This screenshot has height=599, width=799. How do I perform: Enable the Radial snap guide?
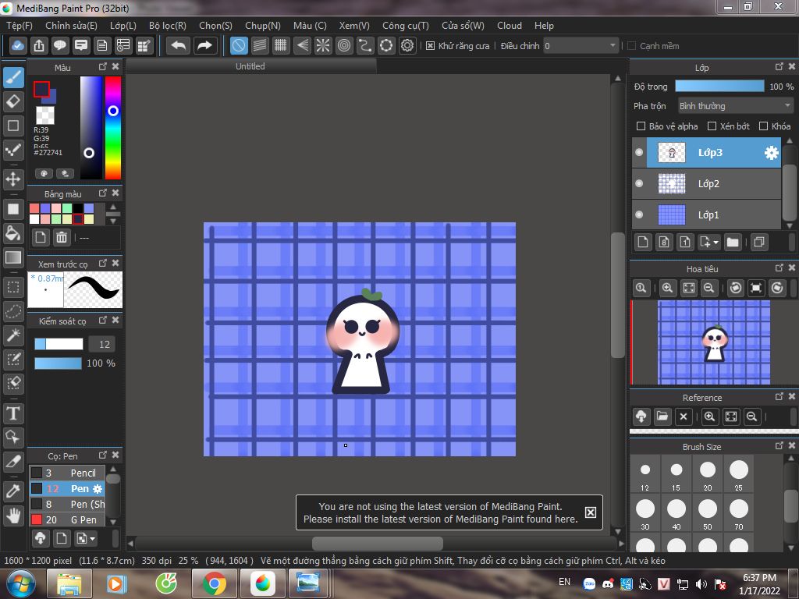[x=323, y=46]
